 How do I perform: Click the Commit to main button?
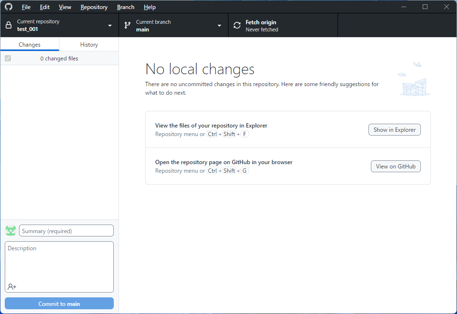[59, 304]
